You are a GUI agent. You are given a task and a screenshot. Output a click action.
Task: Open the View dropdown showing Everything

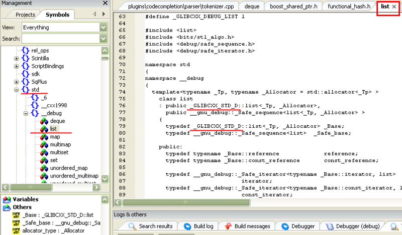coord(104,28)
